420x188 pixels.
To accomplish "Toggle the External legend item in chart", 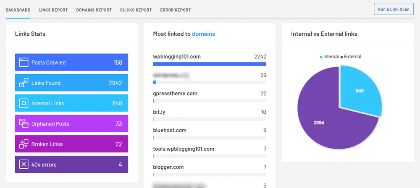I will (351, 57).
